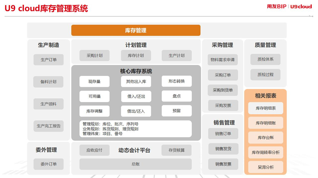Screen dimensions: 318x178
Task: Click the 销售发货 box
Action: (223, 149)
